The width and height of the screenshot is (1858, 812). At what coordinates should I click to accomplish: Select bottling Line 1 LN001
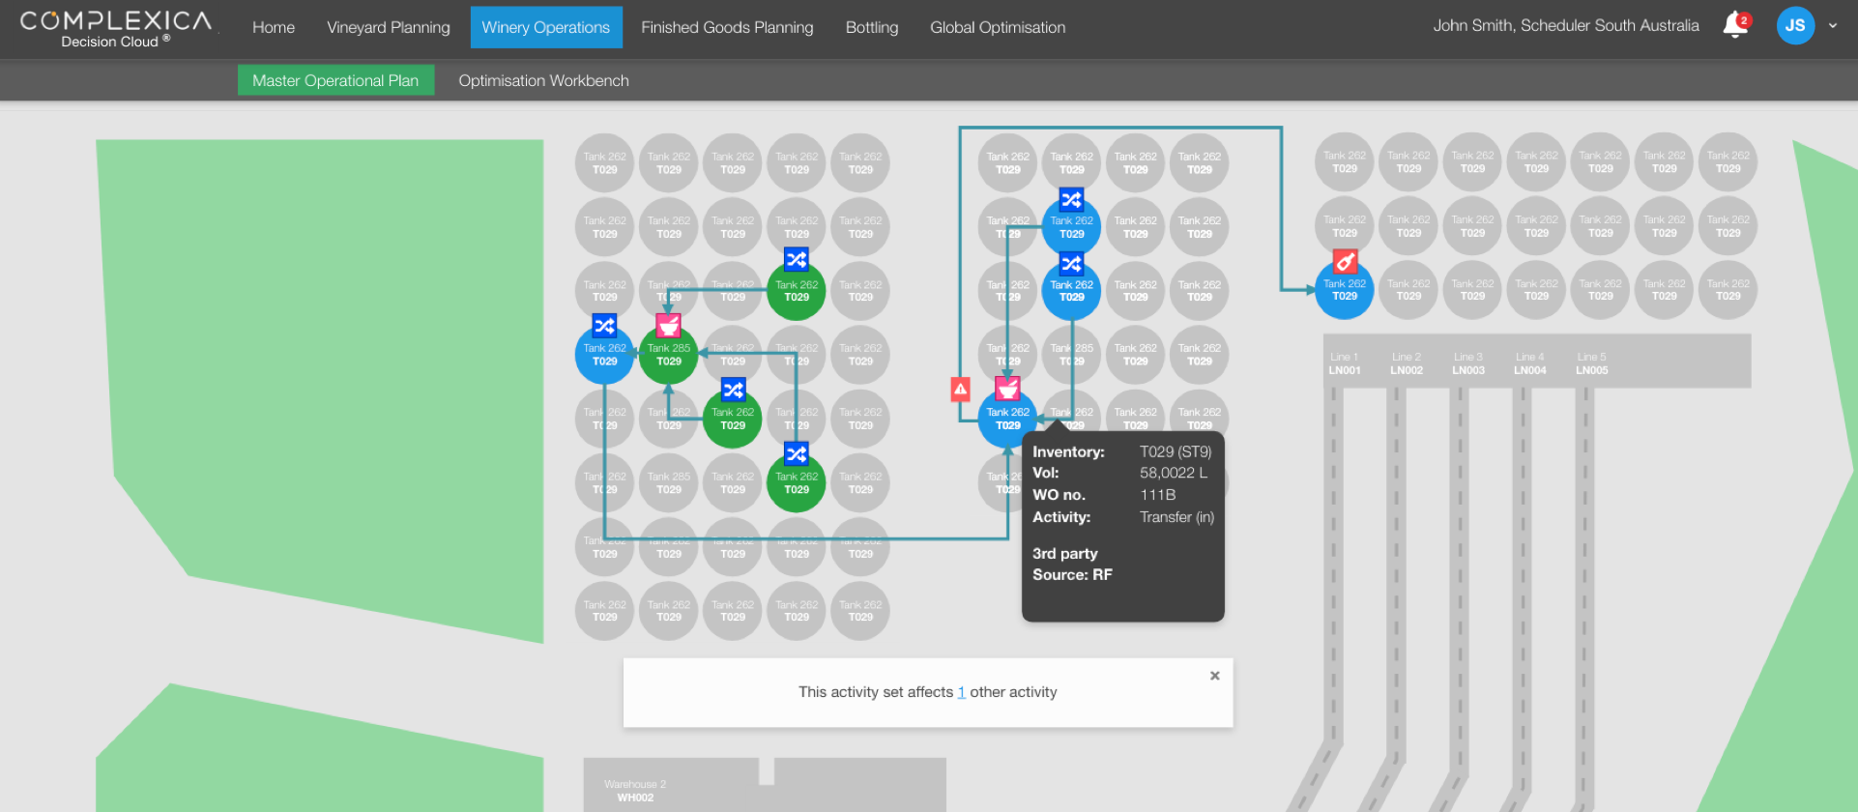(x=1344, y=363)
